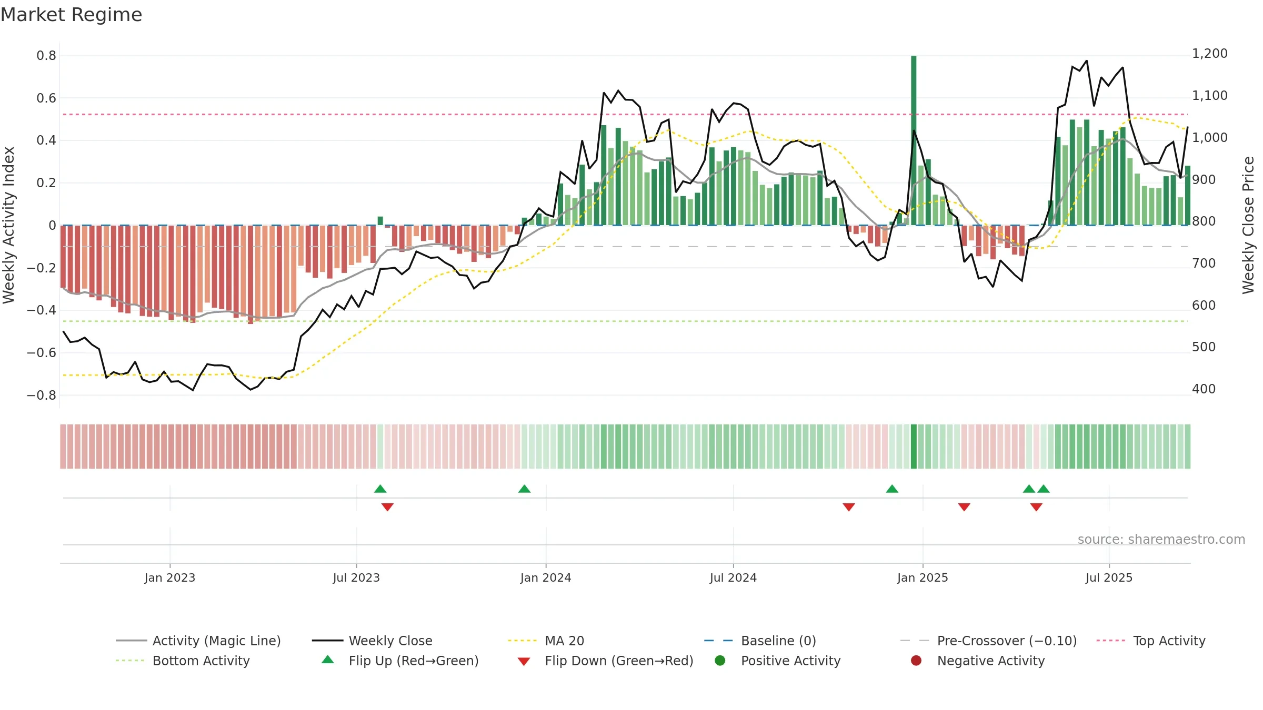
Task: Click the flip-up marker just after Jul 2023
Action: coord(380,489)
